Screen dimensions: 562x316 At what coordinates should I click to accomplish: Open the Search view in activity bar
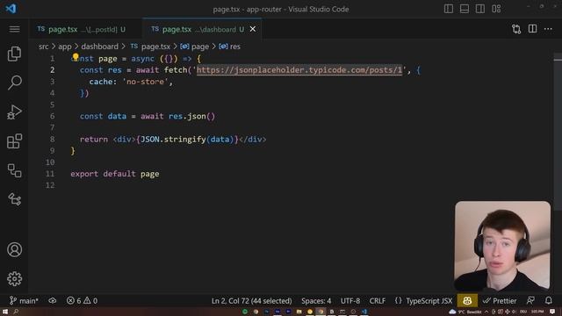(x=14, y=83)
